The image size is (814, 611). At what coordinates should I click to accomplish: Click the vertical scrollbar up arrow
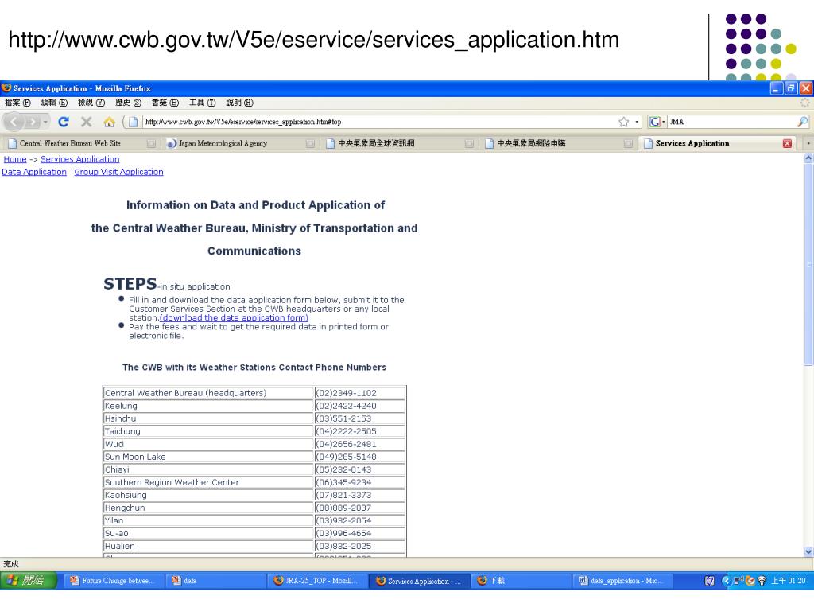(x=808, y=158)
